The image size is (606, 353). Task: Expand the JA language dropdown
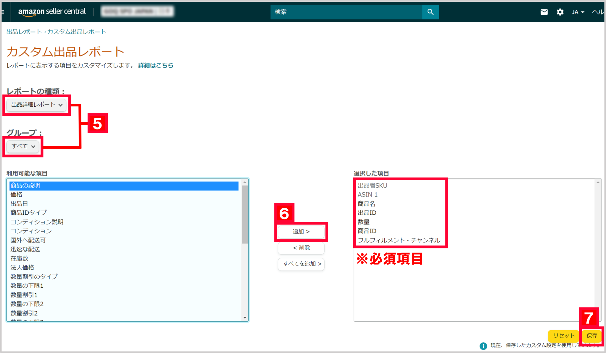click(578, 12)
